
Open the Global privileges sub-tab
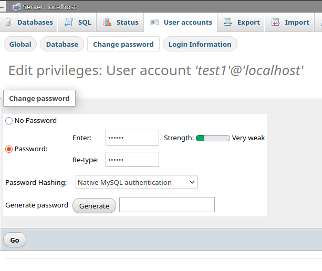(x=20, y=44)
